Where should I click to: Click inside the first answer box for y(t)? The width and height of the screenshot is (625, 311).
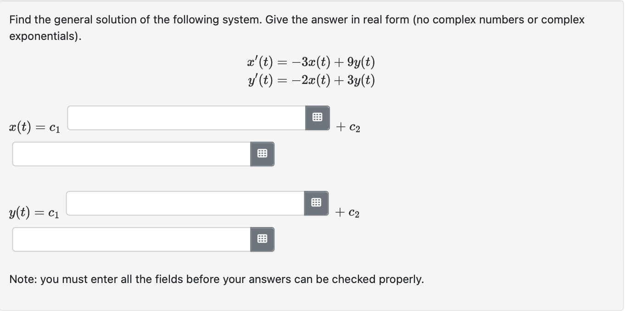pos(184,203)
